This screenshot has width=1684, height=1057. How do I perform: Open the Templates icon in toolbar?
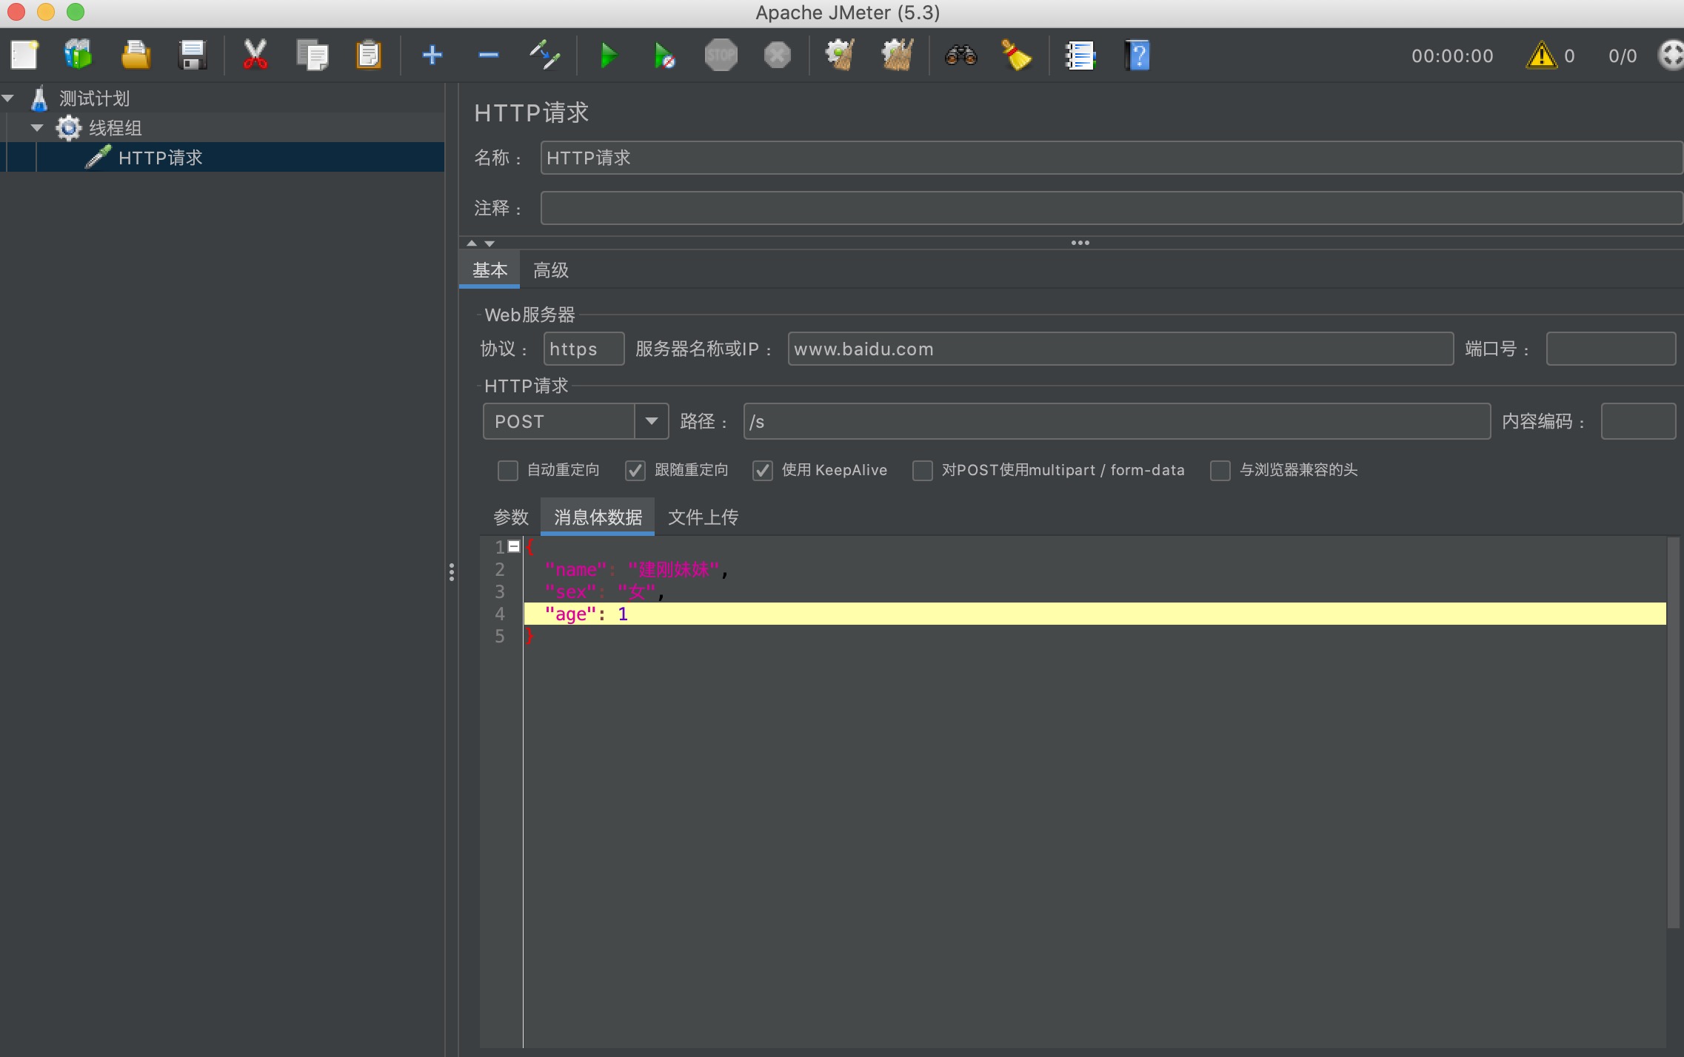click(x=78, y=56)
